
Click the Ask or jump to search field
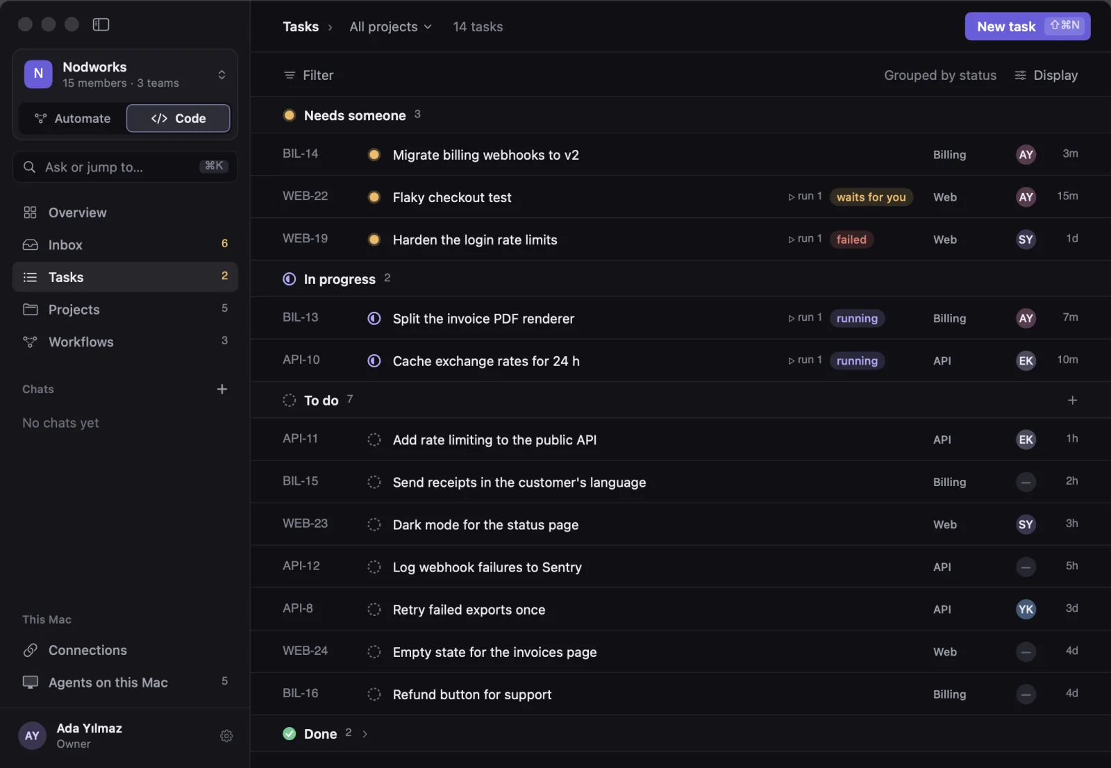click(x=125, y=167)
